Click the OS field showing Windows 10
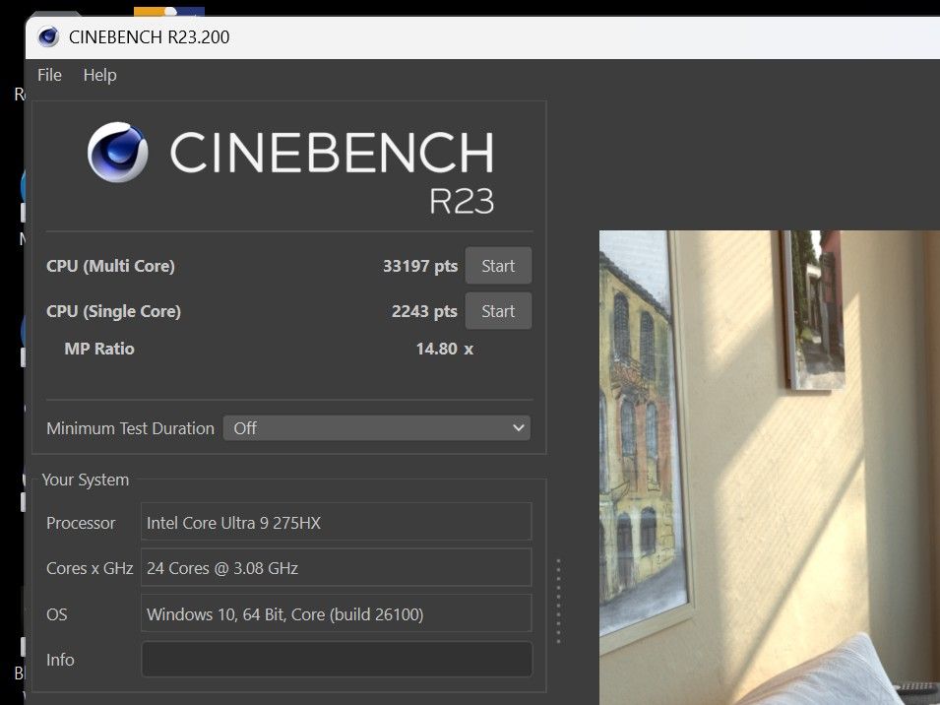This screenshot has height=705, width=940. click(336, 614)
